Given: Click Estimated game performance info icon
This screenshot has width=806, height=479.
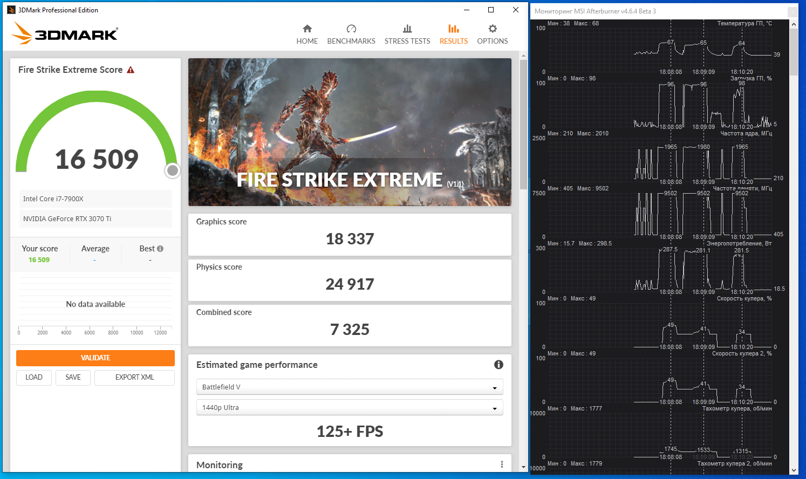Looking at the screenshot, I should coord(498,365).
